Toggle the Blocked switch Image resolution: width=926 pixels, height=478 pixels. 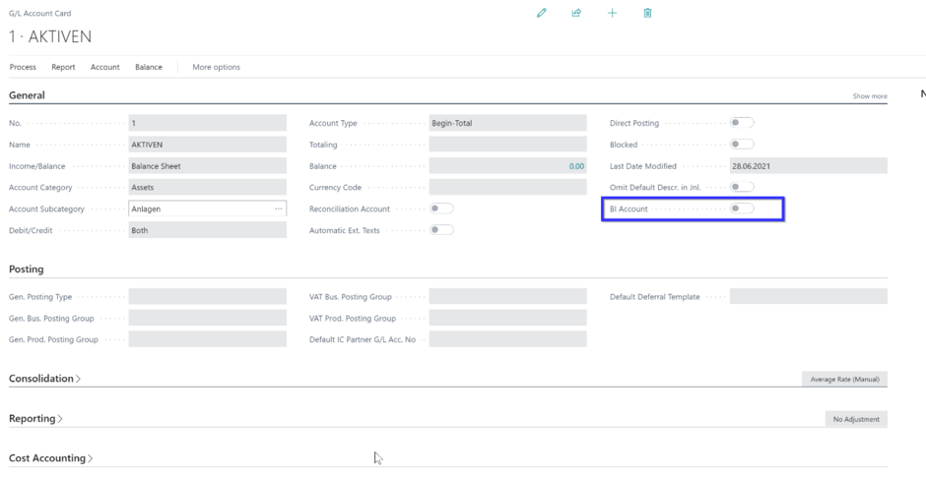pos(741,145)
